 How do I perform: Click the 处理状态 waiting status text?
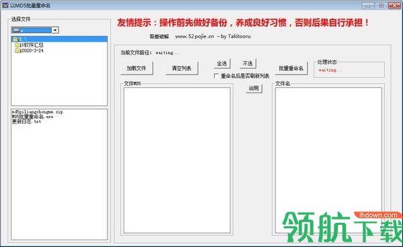[330, 70]
